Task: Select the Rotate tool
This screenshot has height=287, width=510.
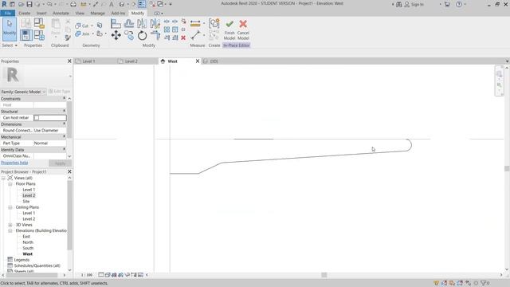Action: 142,35
